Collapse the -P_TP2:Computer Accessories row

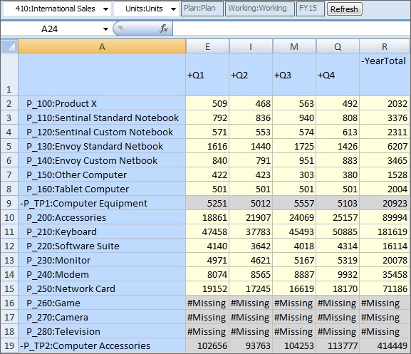coord(102,345)
